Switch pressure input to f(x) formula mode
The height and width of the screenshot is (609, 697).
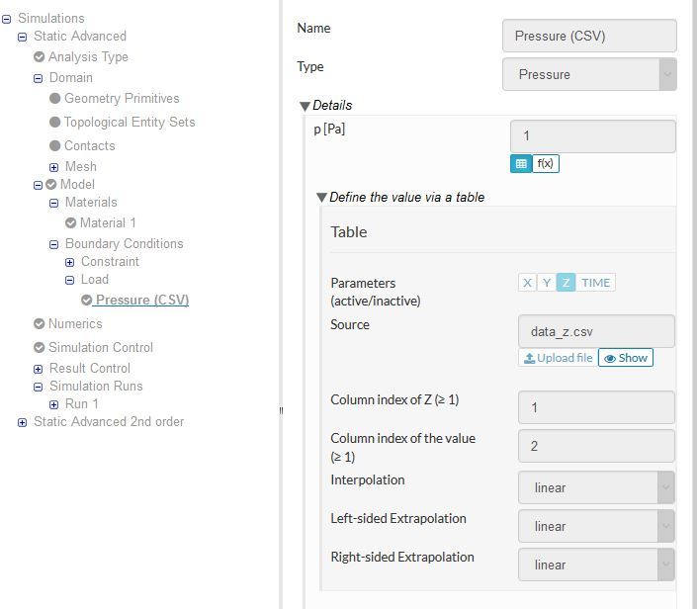[546, 164]
